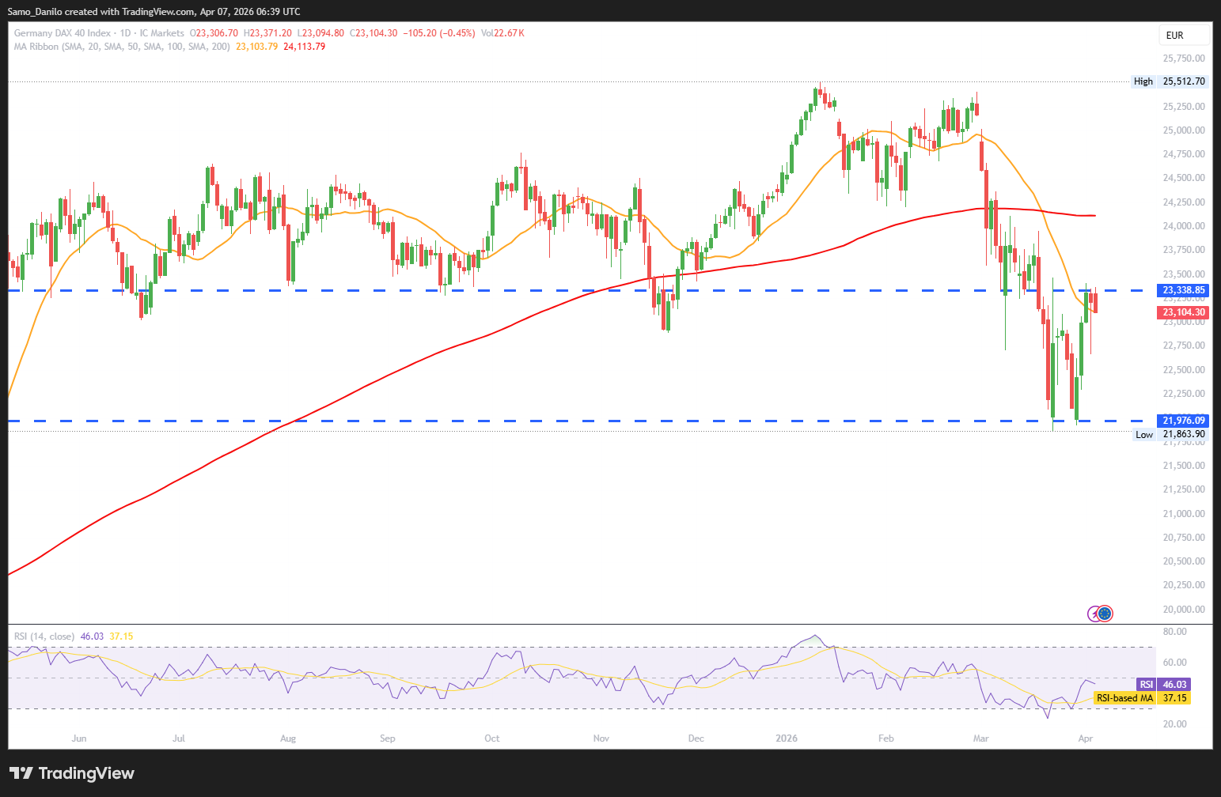Viewport: 1221px width, 797px height.
Task: Click the TradingView logo at the bottom
Action: [x=72, y=773]
